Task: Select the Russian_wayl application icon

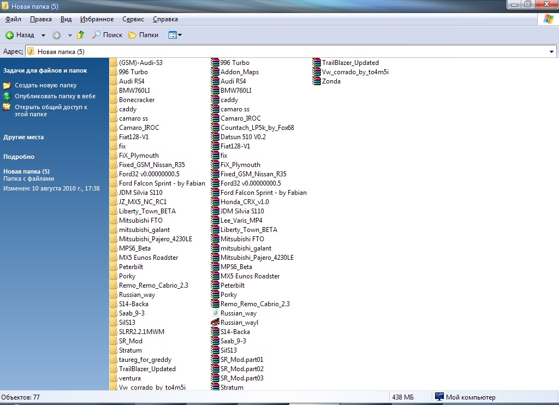Action: (215, 322)
